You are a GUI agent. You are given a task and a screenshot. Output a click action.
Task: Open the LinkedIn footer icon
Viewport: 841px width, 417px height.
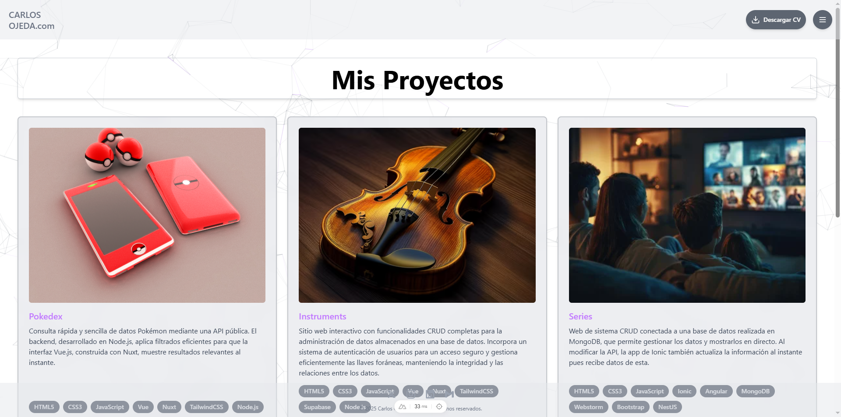coord(430,394)
